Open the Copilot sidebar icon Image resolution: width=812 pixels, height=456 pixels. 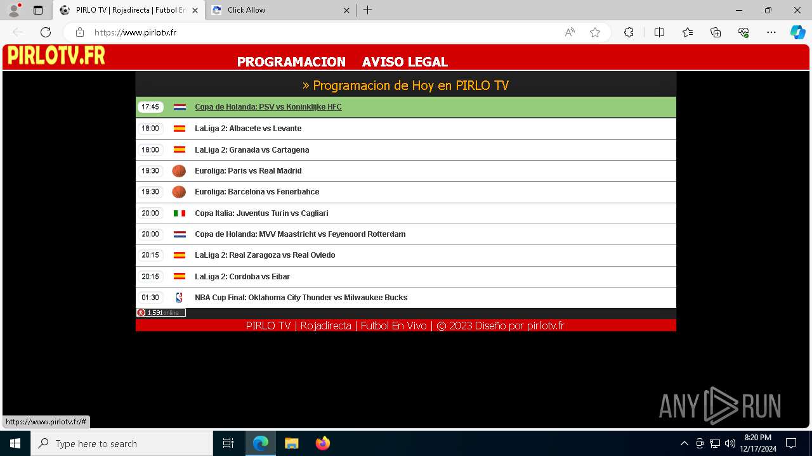pos(797,32)
